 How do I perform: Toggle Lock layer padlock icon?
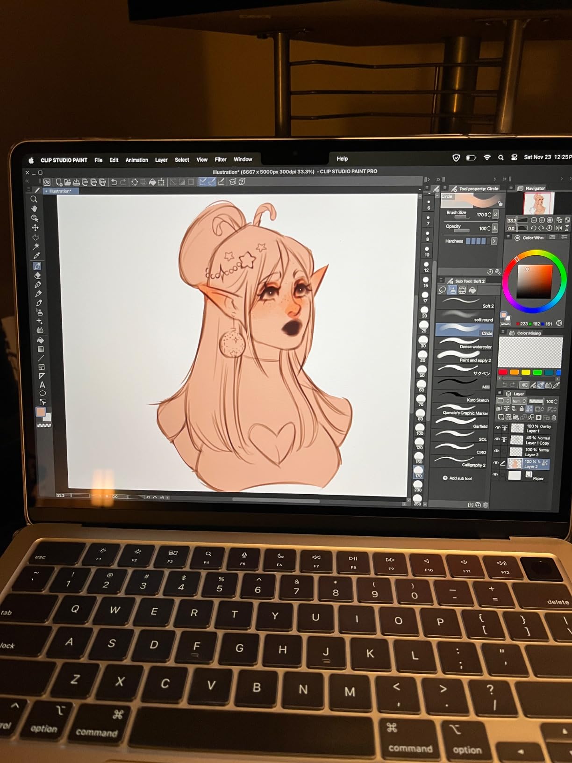pyautogui.click(x=522, y=409)
